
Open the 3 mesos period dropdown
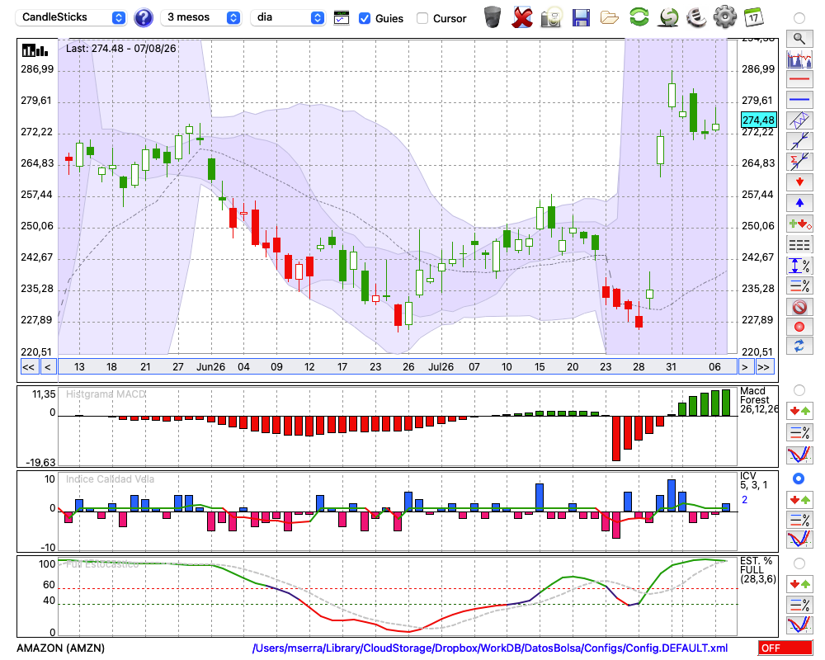pos(200,17)
